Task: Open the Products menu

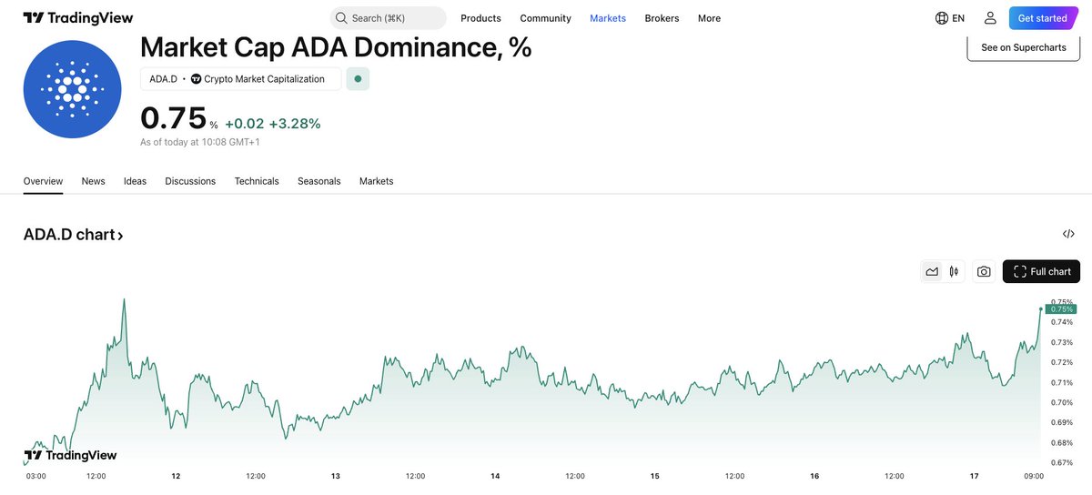Action: coord(480,18)
